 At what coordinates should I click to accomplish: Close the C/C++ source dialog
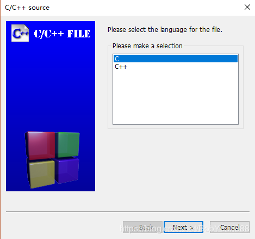tap(247, 7)
